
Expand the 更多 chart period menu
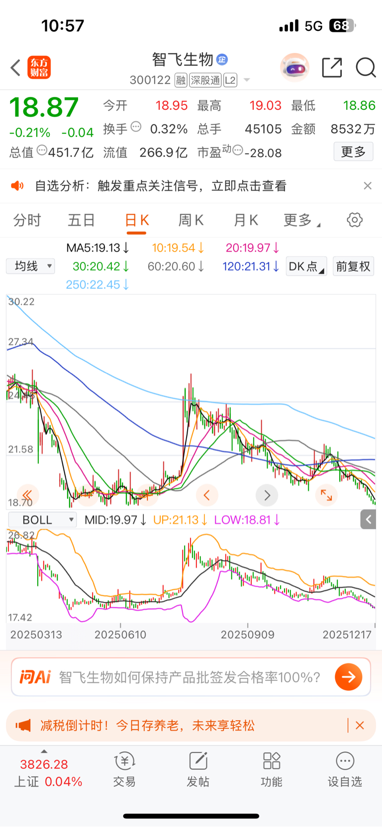(302, 220)
